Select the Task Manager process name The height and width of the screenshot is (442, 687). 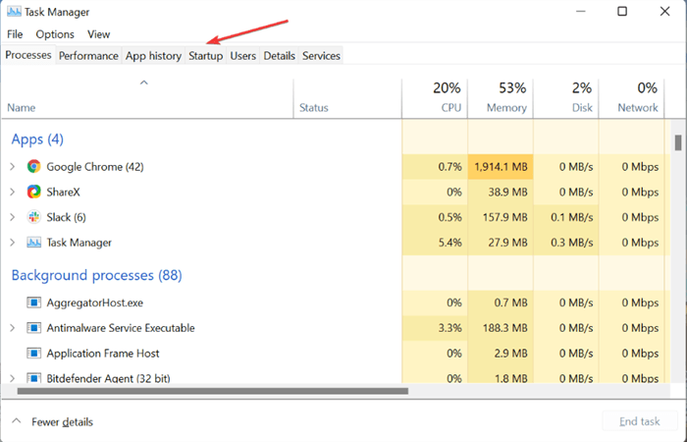point(79,243)
